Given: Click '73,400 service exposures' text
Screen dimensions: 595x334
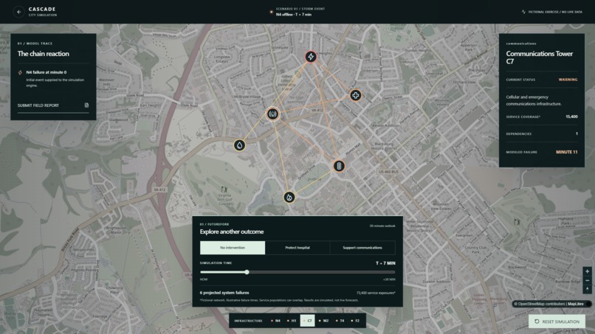Looking at the screenshot, I should point(376,293).
